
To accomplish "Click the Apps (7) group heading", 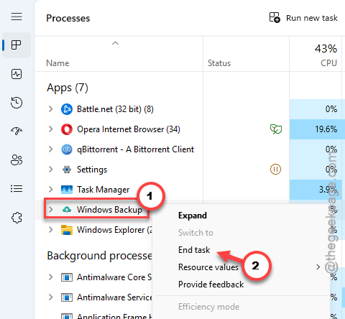I will click(68, 88).
